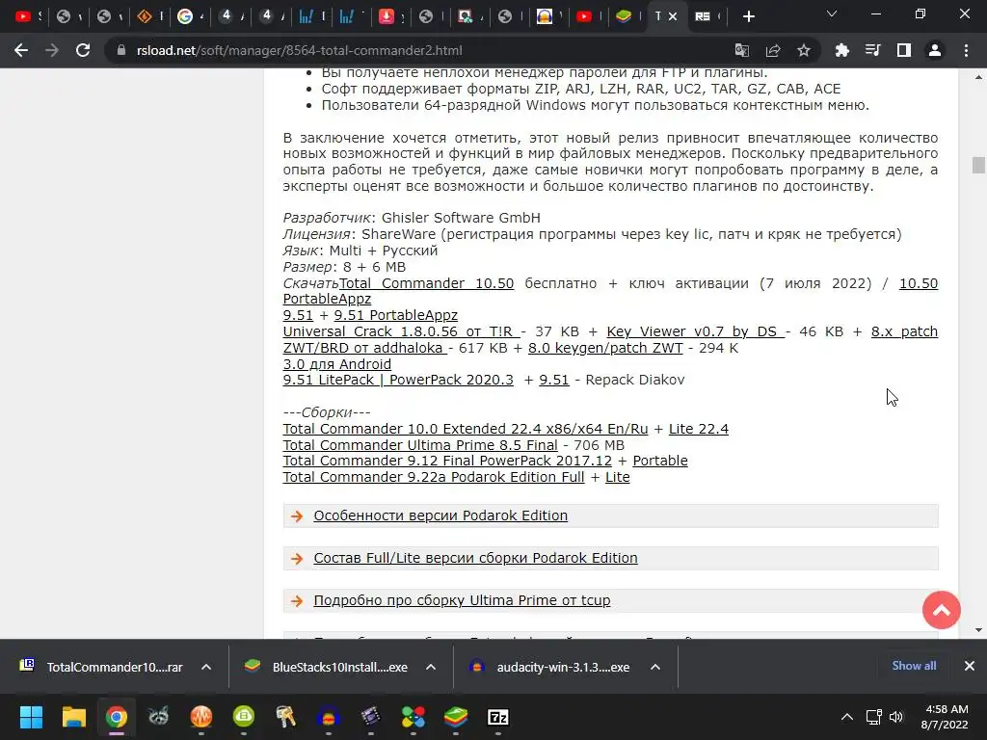Screen dimensions: 987x740
Task: Click Show all downloads
Action: pyautogui.click(x=914, y=666)
